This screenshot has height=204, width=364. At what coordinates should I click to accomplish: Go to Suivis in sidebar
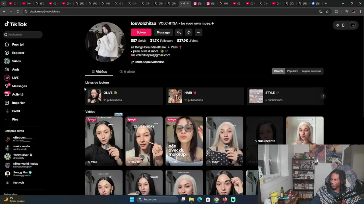13,61
